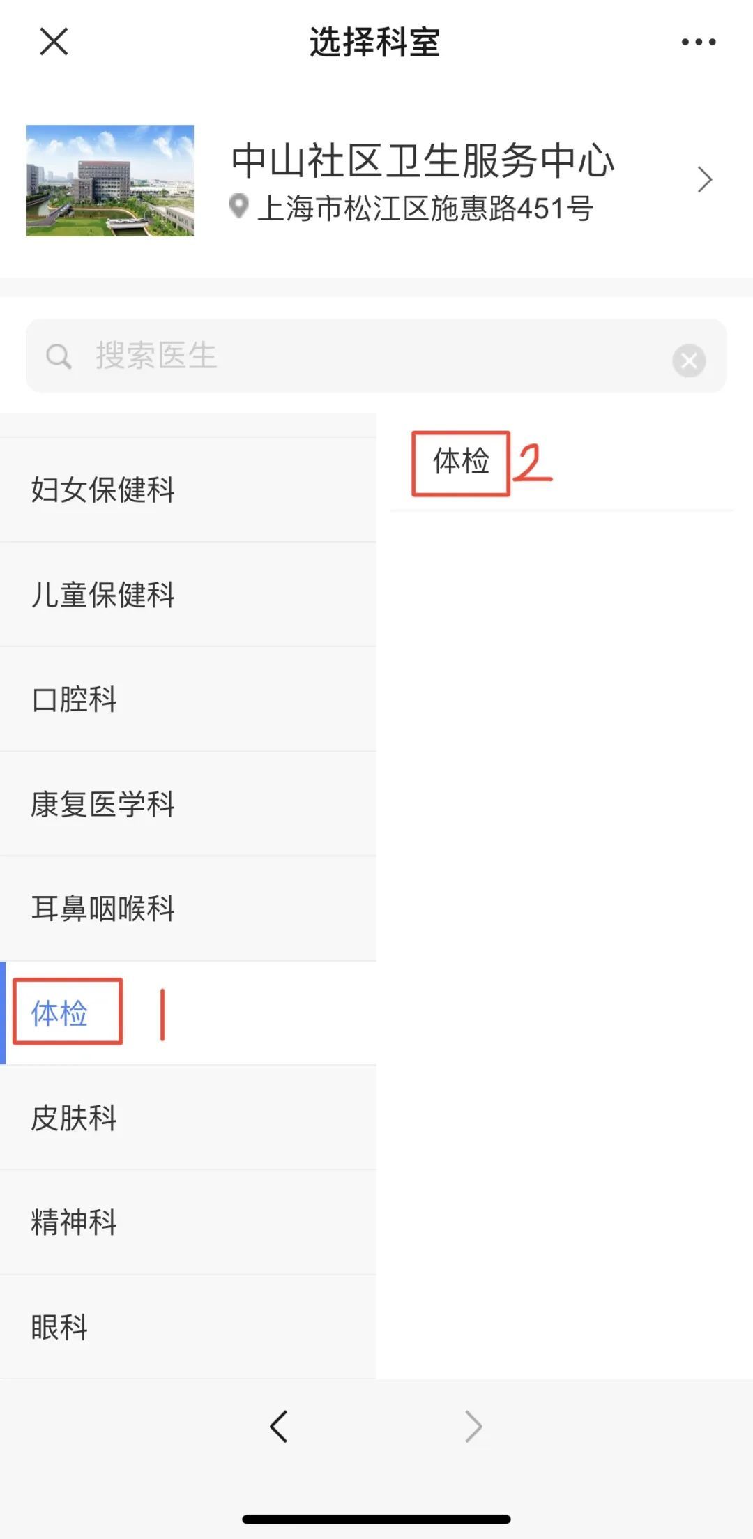Open the more options ellipsis menu

[x=699, y=42]
